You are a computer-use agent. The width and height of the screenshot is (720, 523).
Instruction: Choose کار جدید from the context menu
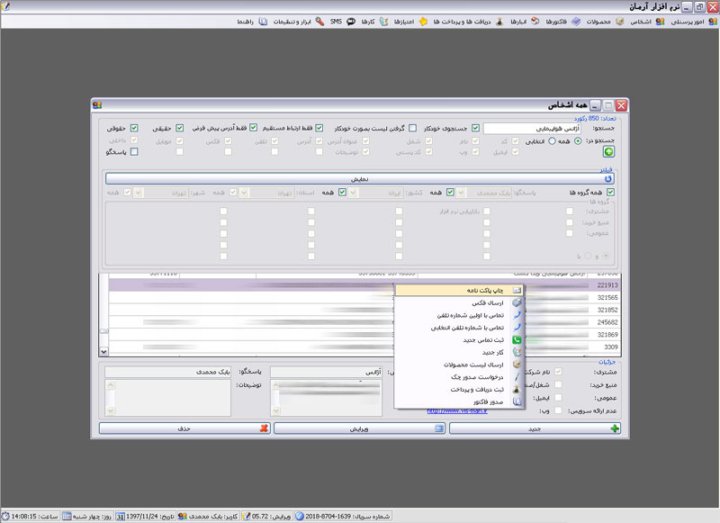pos(459,352)
